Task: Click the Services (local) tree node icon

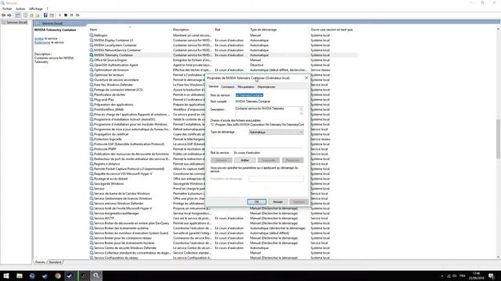Action: tap(4, 23)
